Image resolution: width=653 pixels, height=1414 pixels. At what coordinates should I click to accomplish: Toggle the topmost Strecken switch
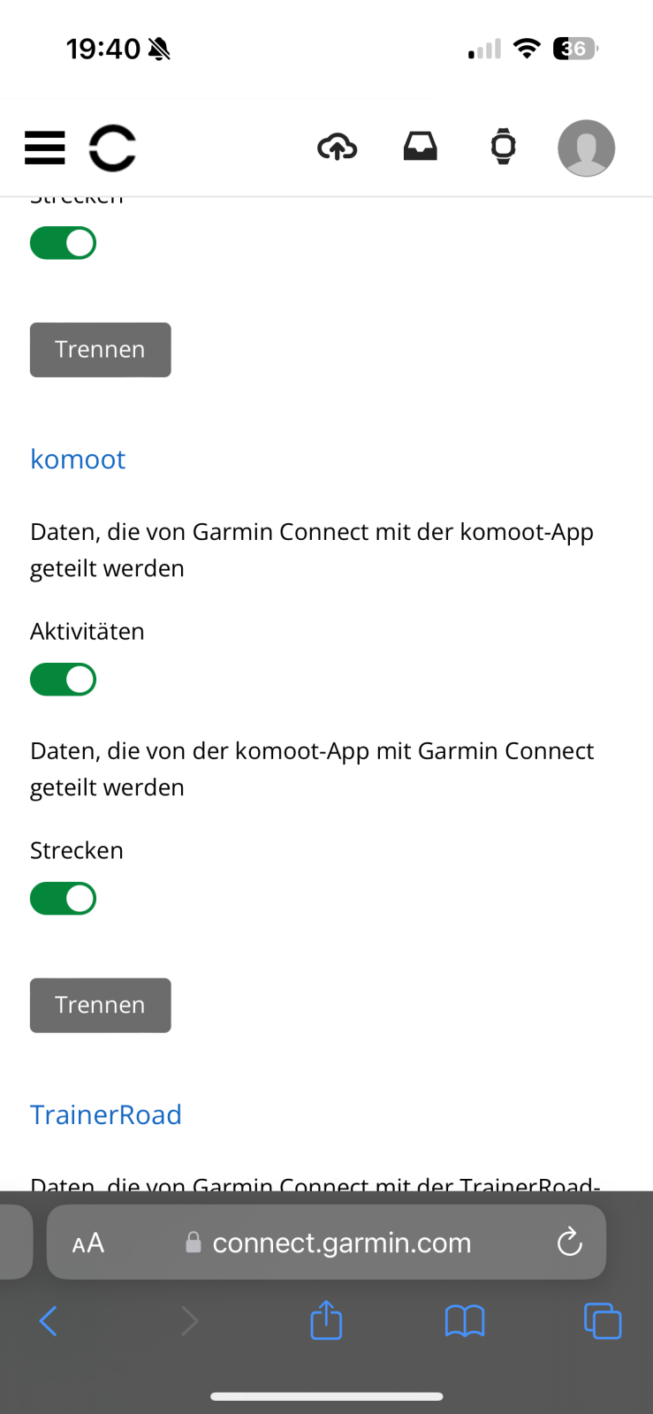tap(64, 243)
